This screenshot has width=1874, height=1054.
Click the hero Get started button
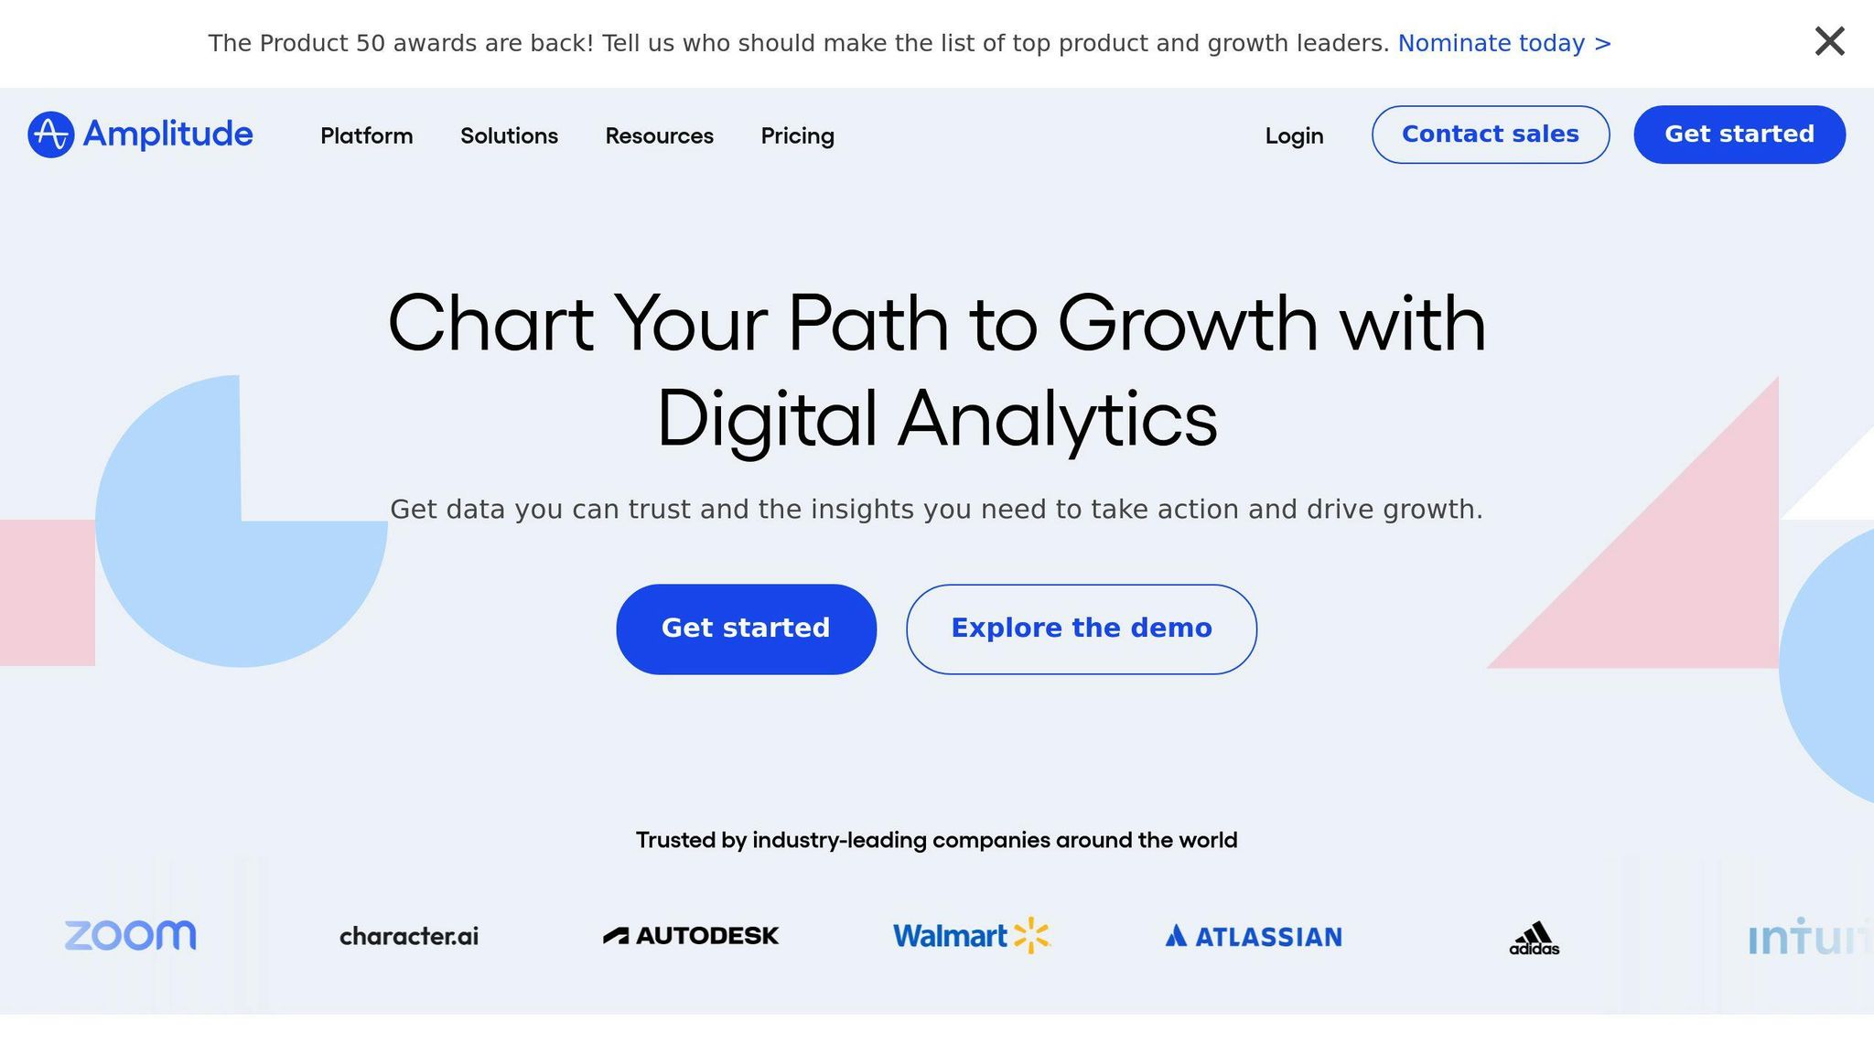point(746,629)
